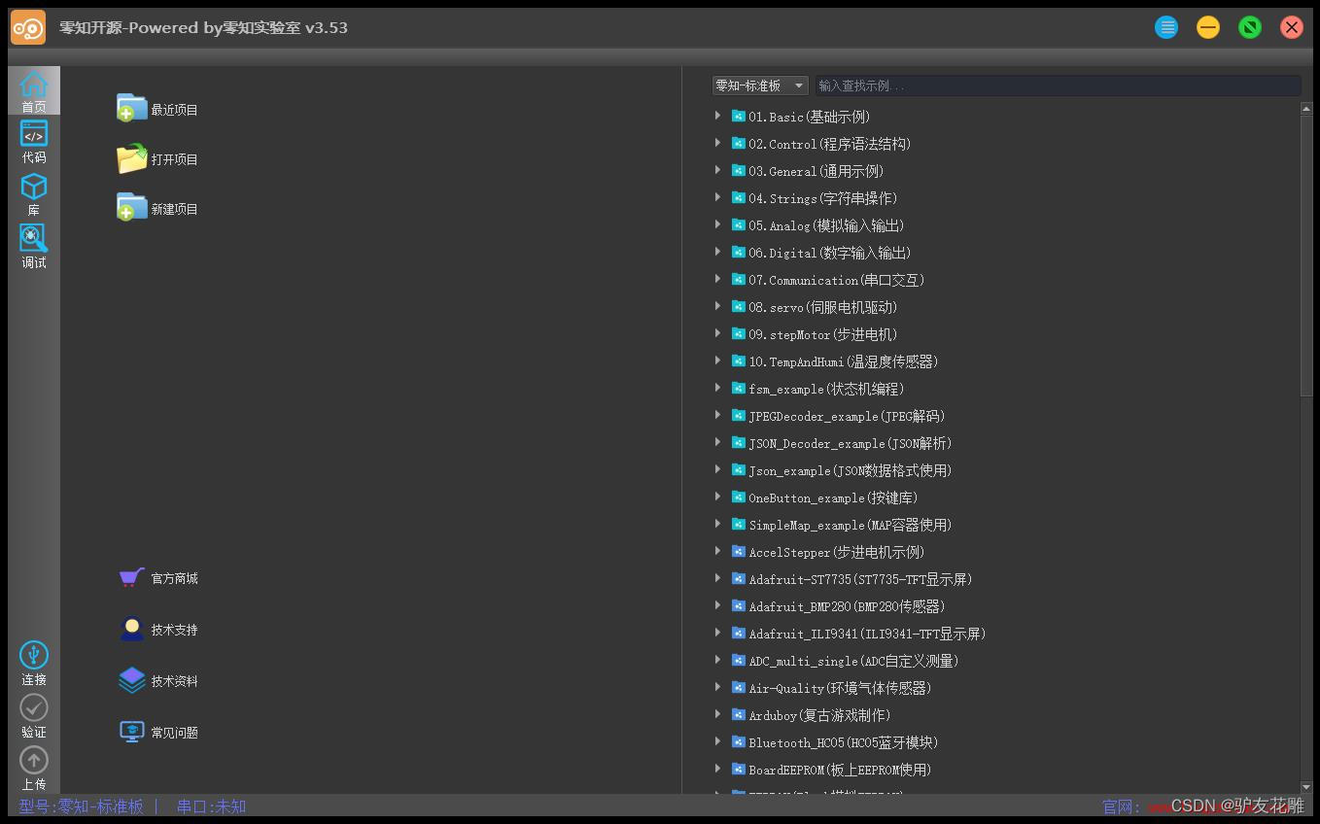
Task: Select ADC_multi_single(ADC自定义测量) row
Action: point(853,661)
